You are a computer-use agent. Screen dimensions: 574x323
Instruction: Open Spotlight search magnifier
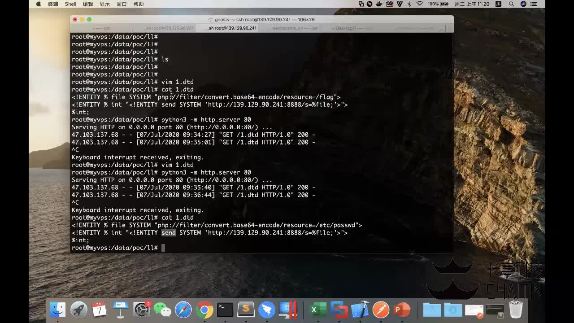(x=511, y=4)
